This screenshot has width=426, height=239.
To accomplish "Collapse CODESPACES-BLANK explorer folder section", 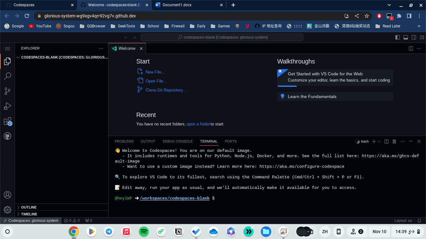I will [62, 57].
